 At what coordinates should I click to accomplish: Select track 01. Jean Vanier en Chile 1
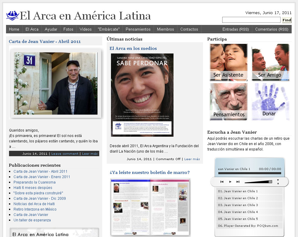(x=249, y=191)
